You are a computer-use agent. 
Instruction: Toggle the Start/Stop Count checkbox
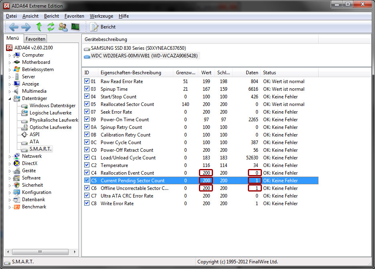click(87, 96)
